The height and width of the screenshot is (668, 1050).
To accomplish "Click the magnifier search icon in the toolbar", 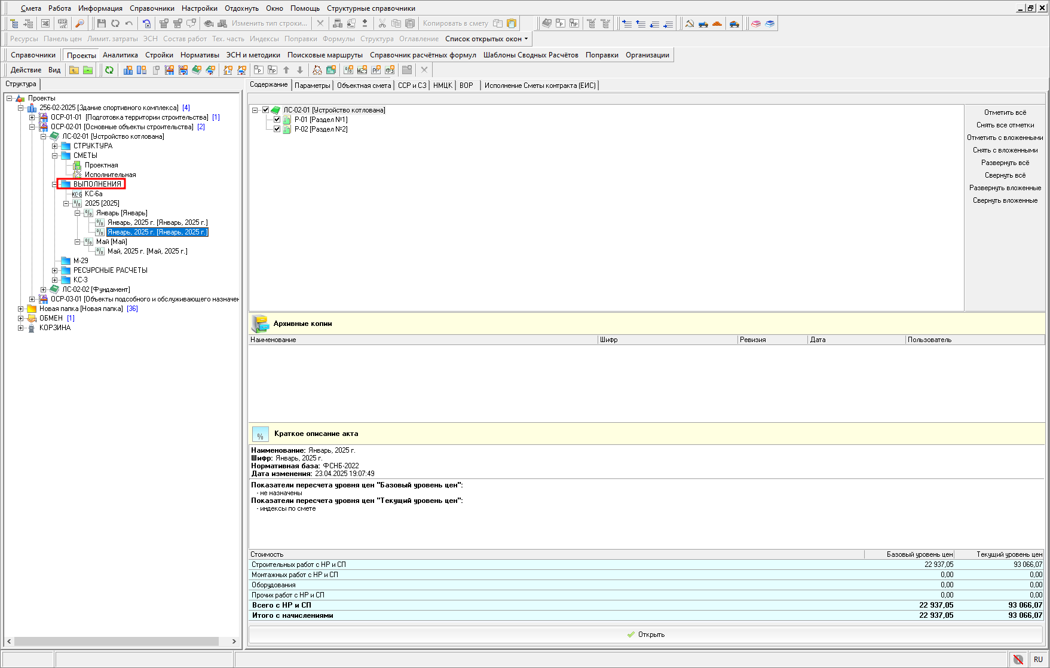I will [79, 23].
